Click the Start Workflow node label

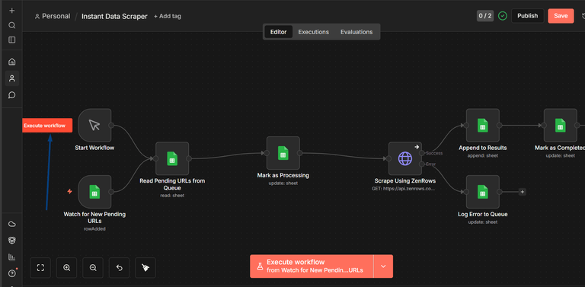click(94, 148)
